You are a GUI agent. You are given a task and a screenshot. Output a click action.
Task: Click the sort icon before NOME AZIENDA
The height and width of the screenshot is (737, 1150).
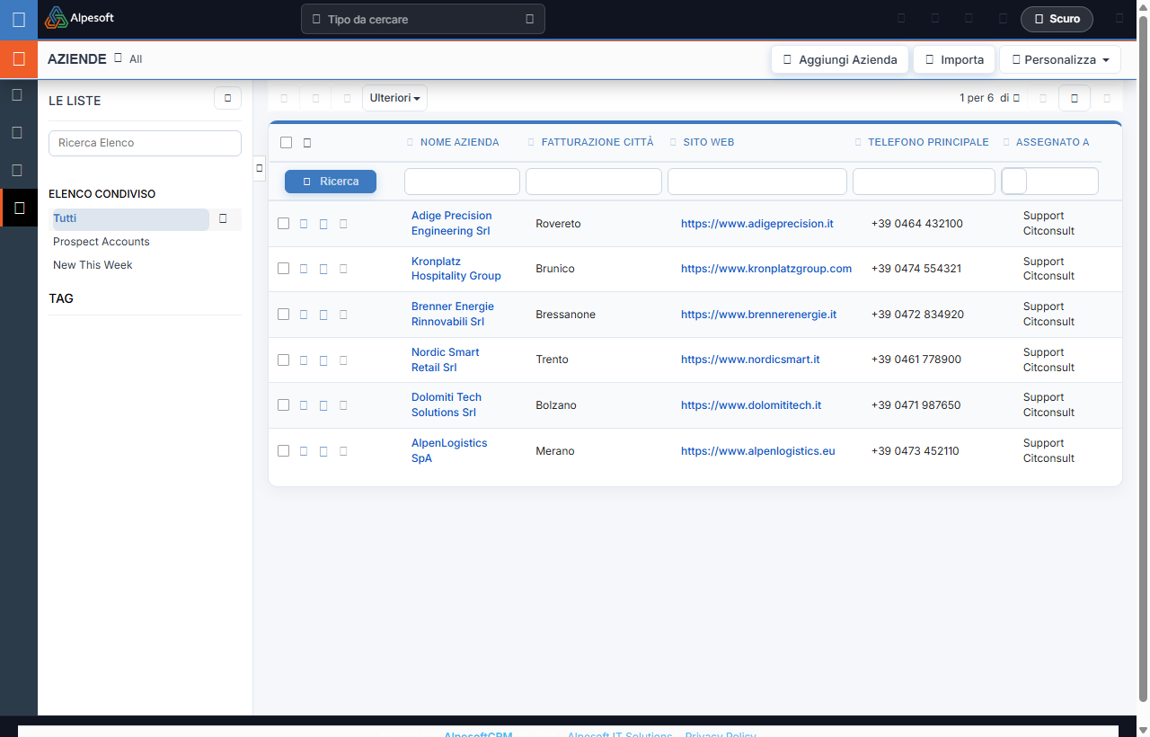click(x=411, y=142)
